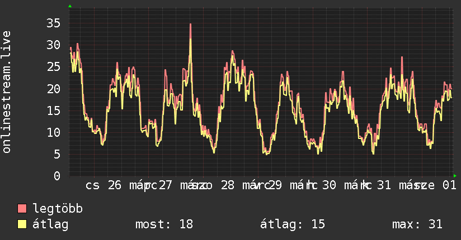Click the x-axis date label 01
This screenshot has height=240, width=461.
449,185
